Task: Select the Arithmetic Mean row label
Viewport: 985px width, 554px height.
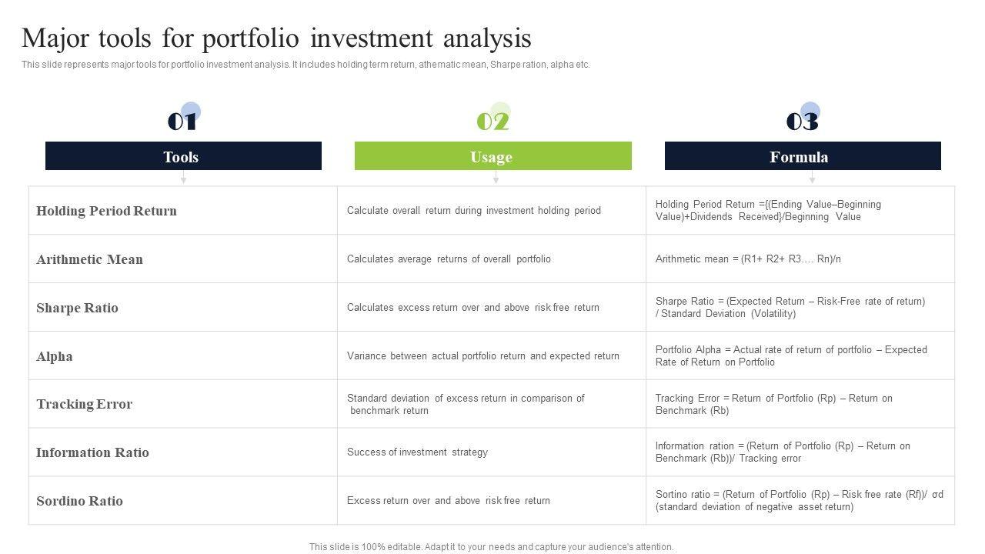Action: 89,259
